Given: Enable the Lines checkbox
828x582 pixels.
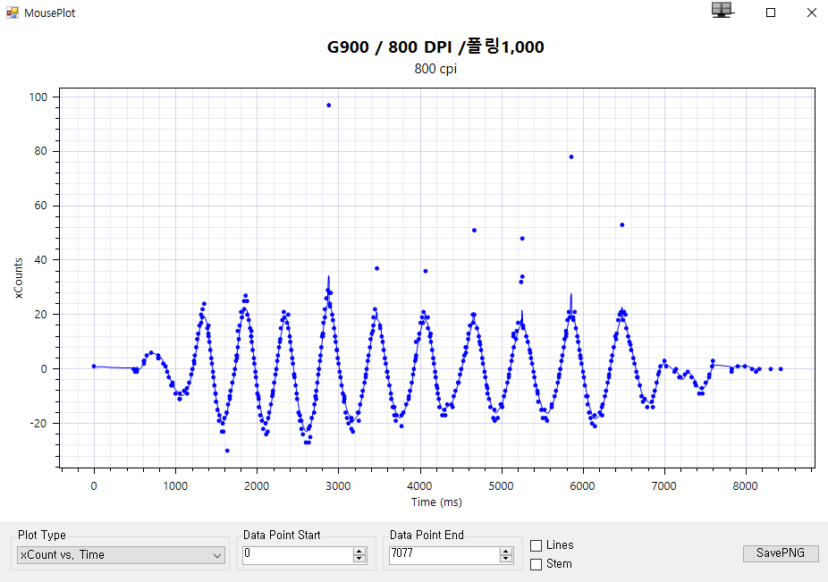Looking at the screenshot, I should pyautogui.click(x=537, y=545).
